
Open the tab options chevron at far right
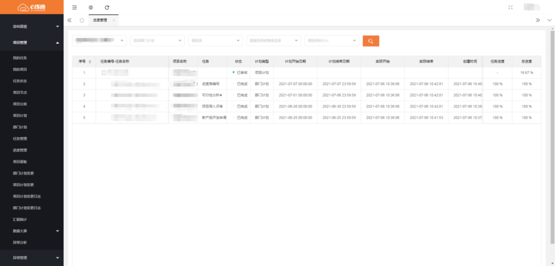549,20
